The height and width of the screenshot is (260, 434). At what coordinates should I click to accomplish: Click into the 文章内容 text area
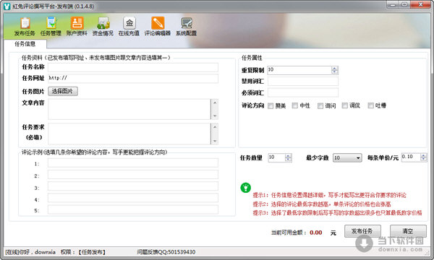click(129, 109)
